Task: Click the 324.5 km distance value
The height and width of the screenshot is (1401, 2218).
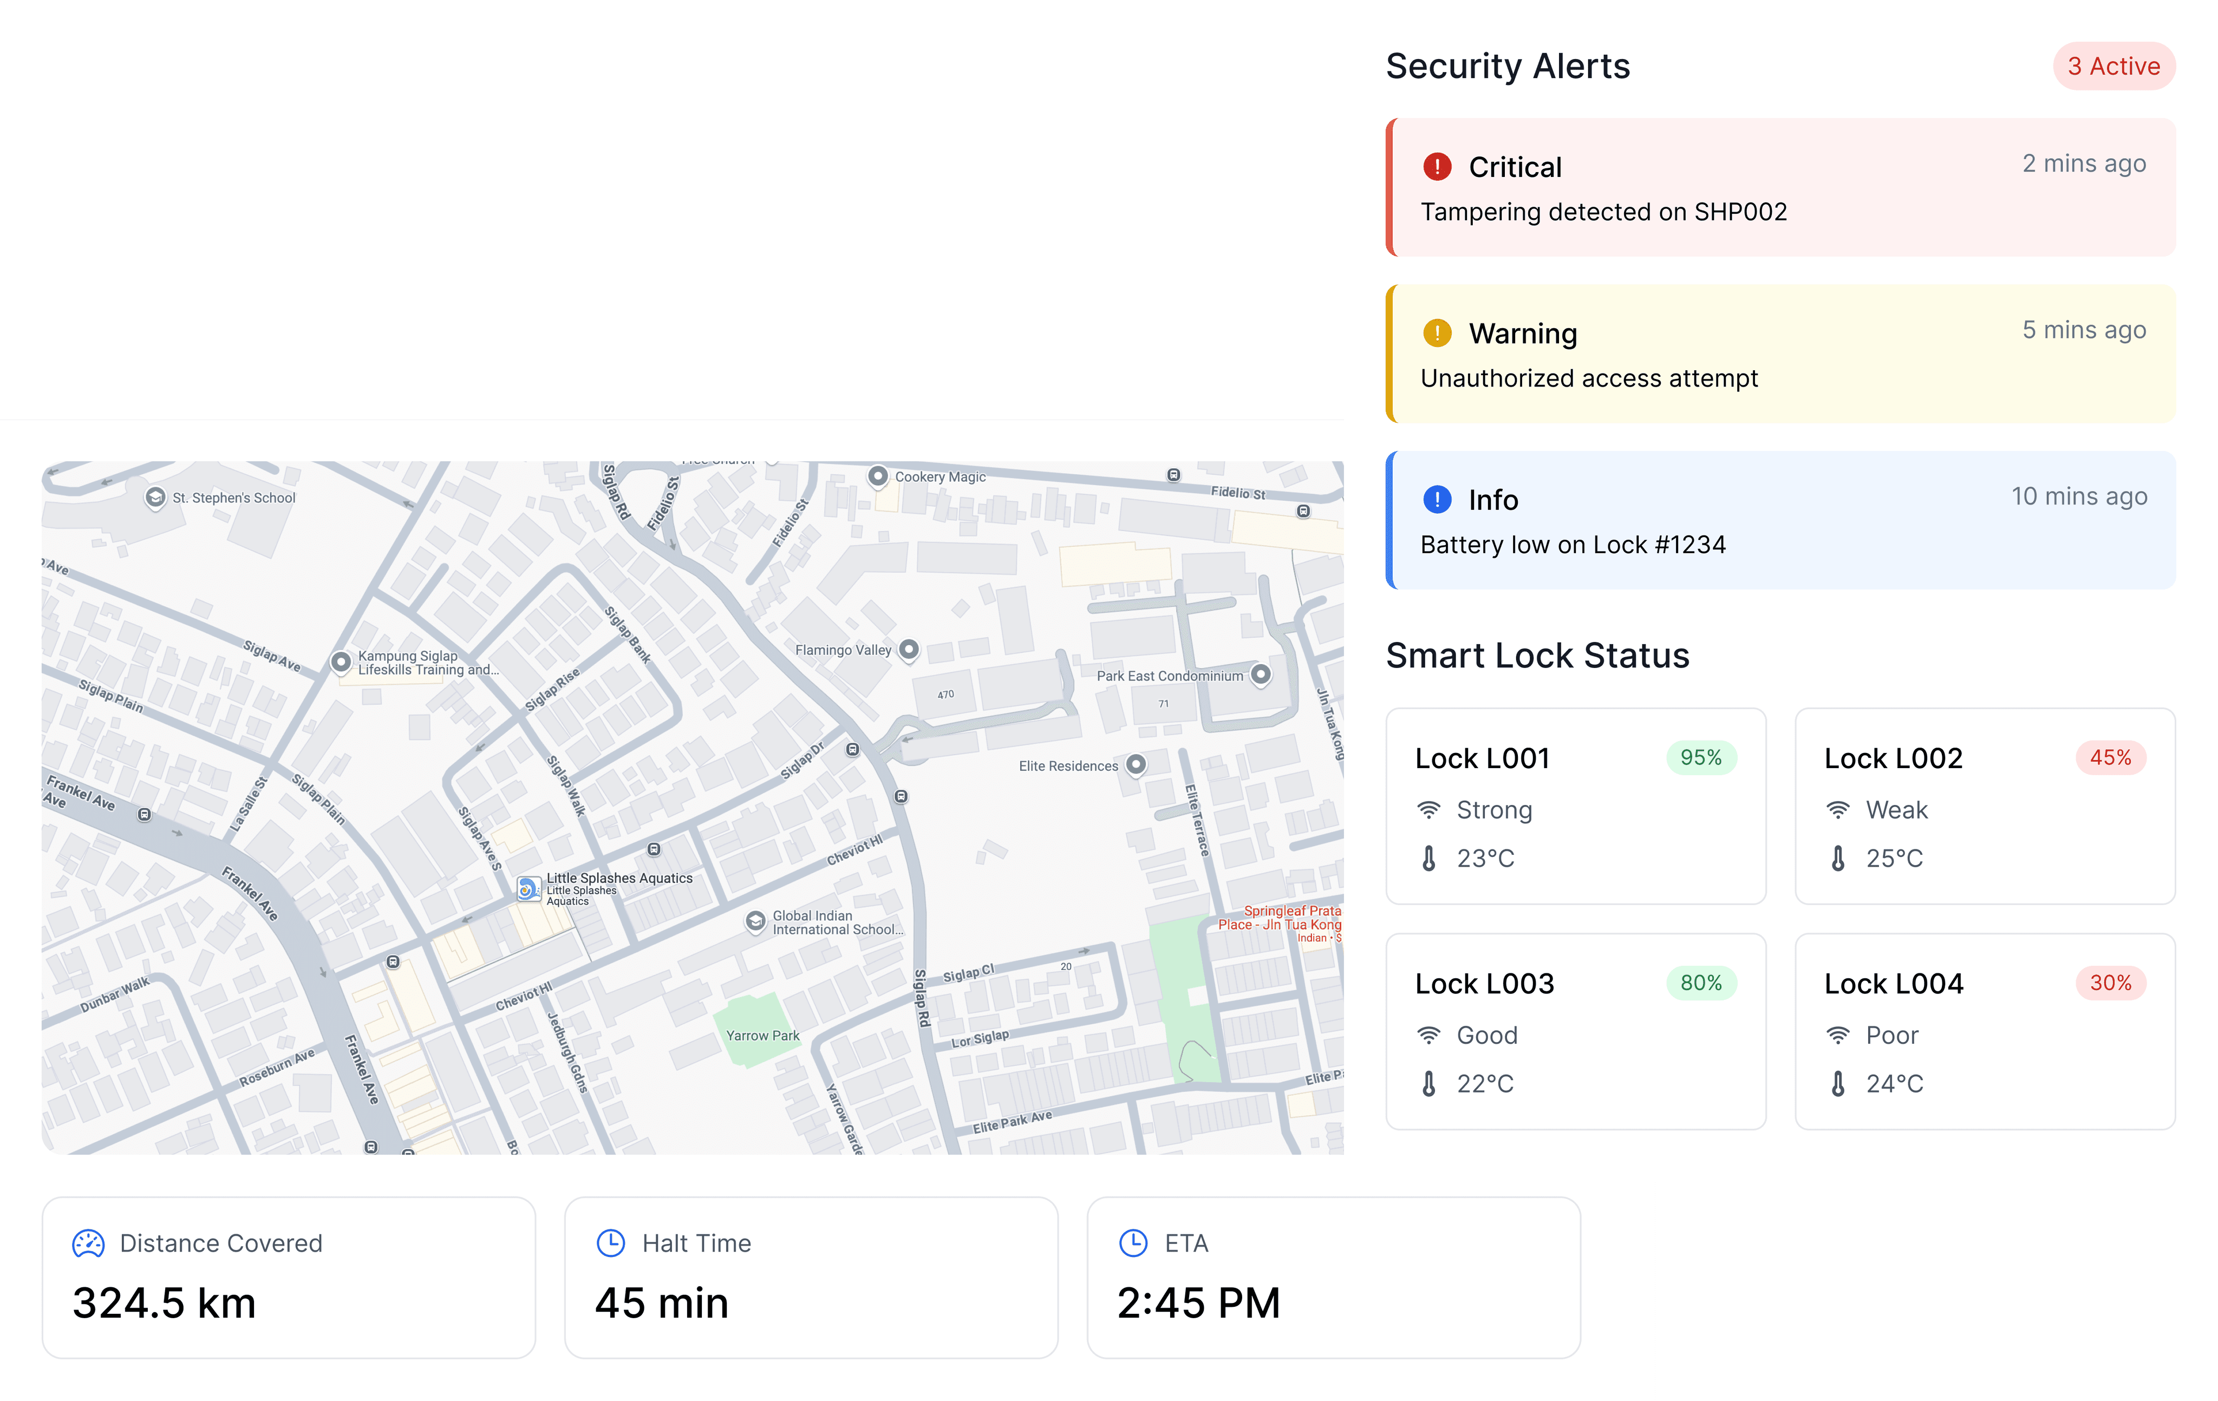Action: click(x=164, y=1304)
